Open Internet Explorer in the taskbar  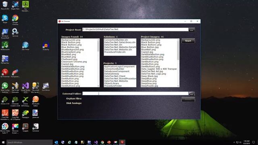(x=69, y=142)
